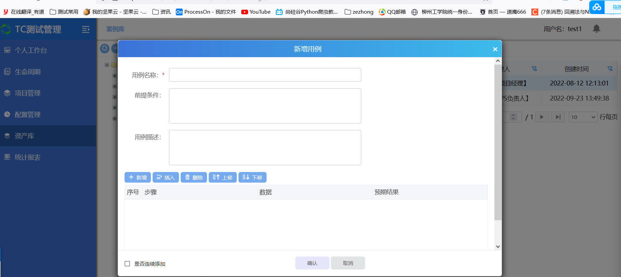Filter the 创建时间 column
Viewport: 621px width, 277px height.
pyautogui.click(x=610, y=69)
